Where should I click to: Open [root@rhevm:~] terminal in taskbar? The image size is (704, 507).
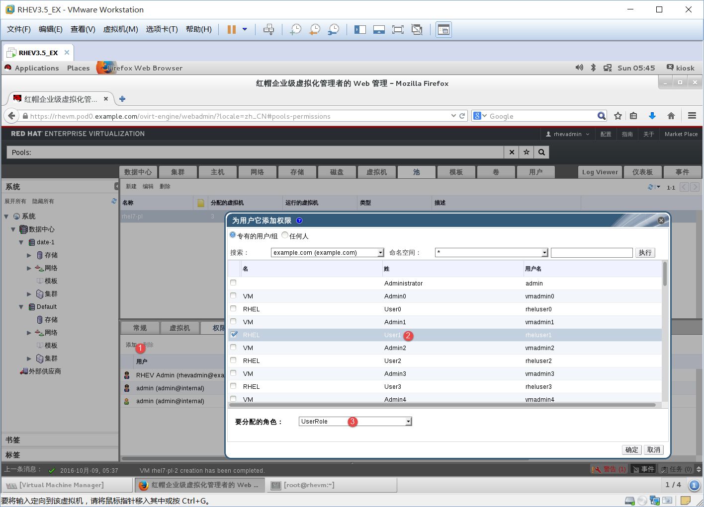333,485
